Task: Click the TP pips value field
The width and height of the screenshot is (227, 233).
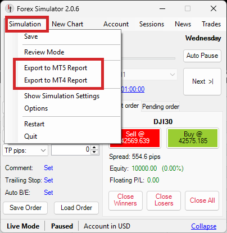Action: pyautogui.click(x=71, y=150)
